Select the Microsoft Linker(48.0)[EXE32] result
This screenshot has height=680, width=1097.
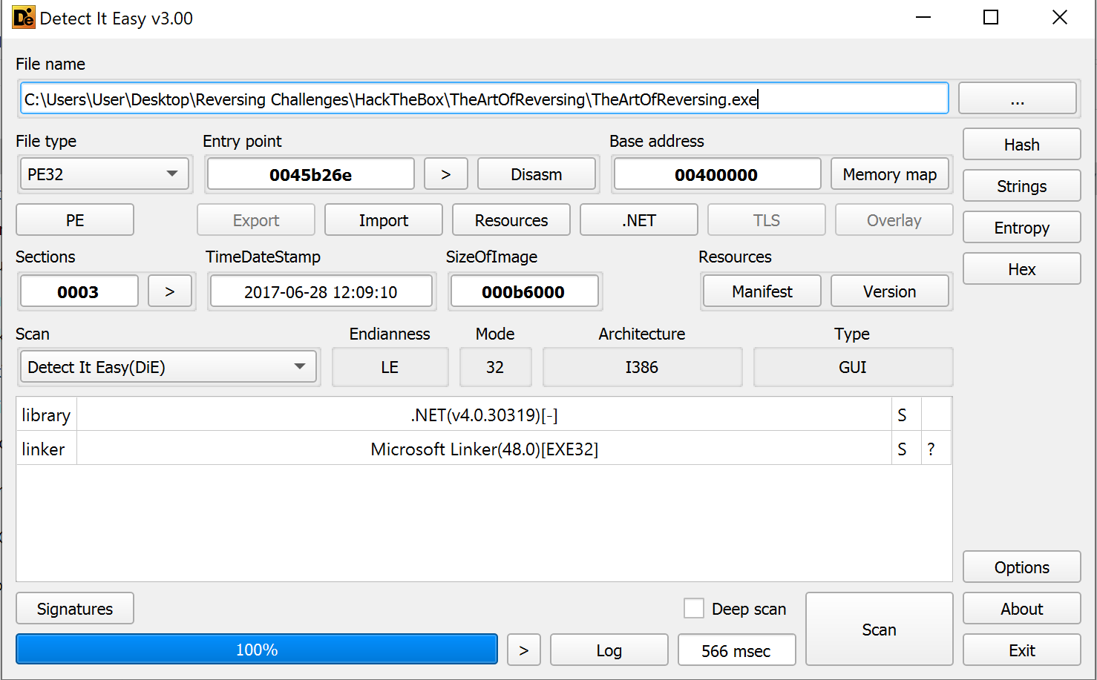click(484, 449)
